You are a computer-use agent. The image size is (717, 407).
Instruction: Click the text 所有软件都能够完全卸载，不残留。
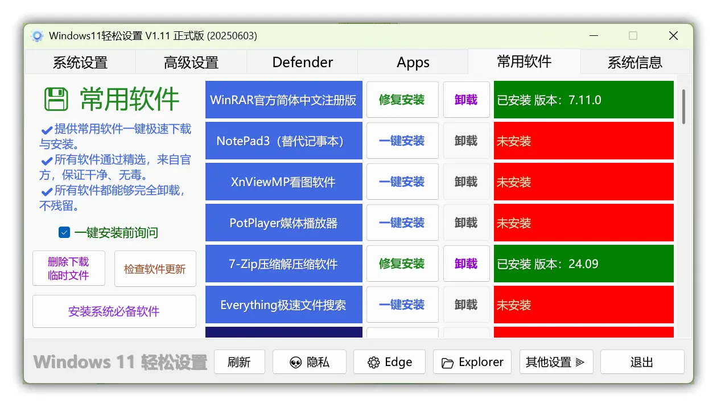113,198
